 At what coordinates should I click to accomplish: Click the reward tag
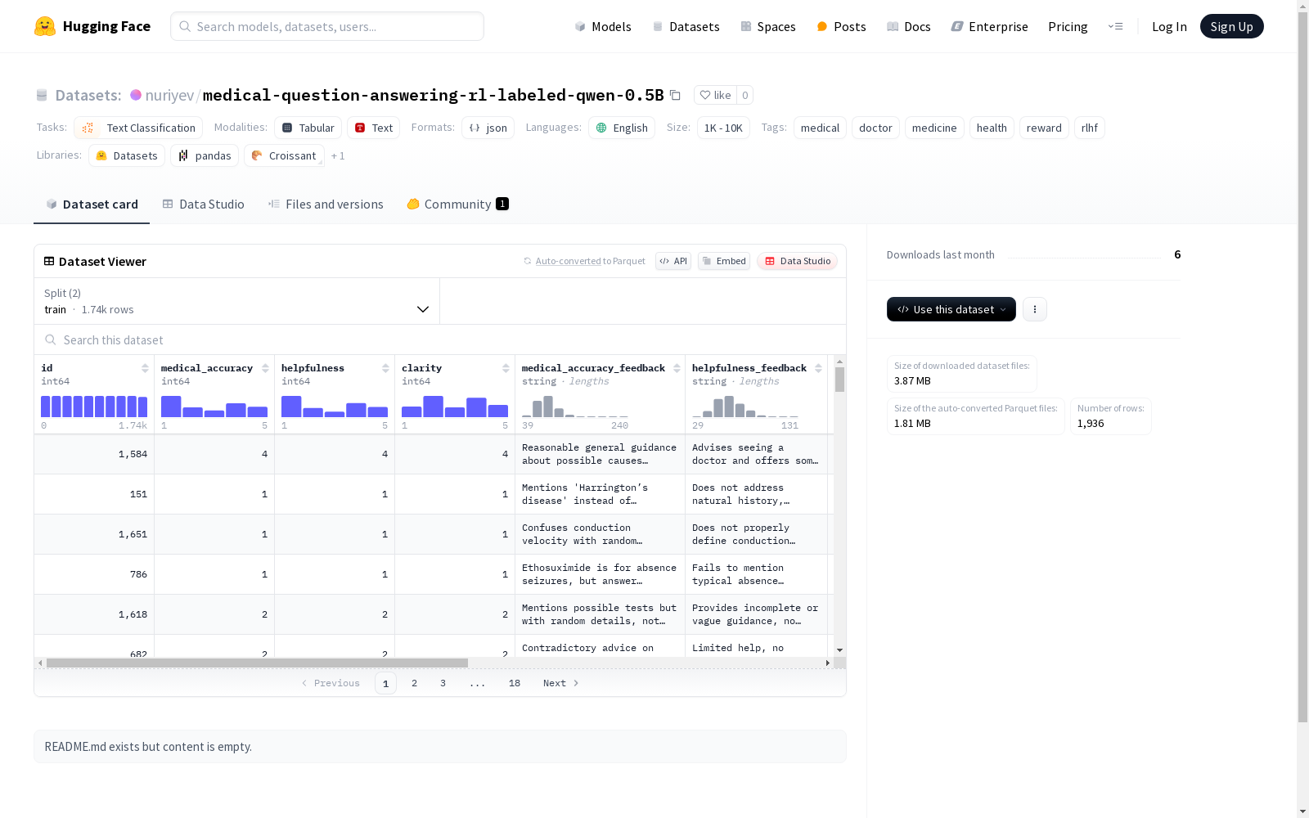coord(1044,128)
